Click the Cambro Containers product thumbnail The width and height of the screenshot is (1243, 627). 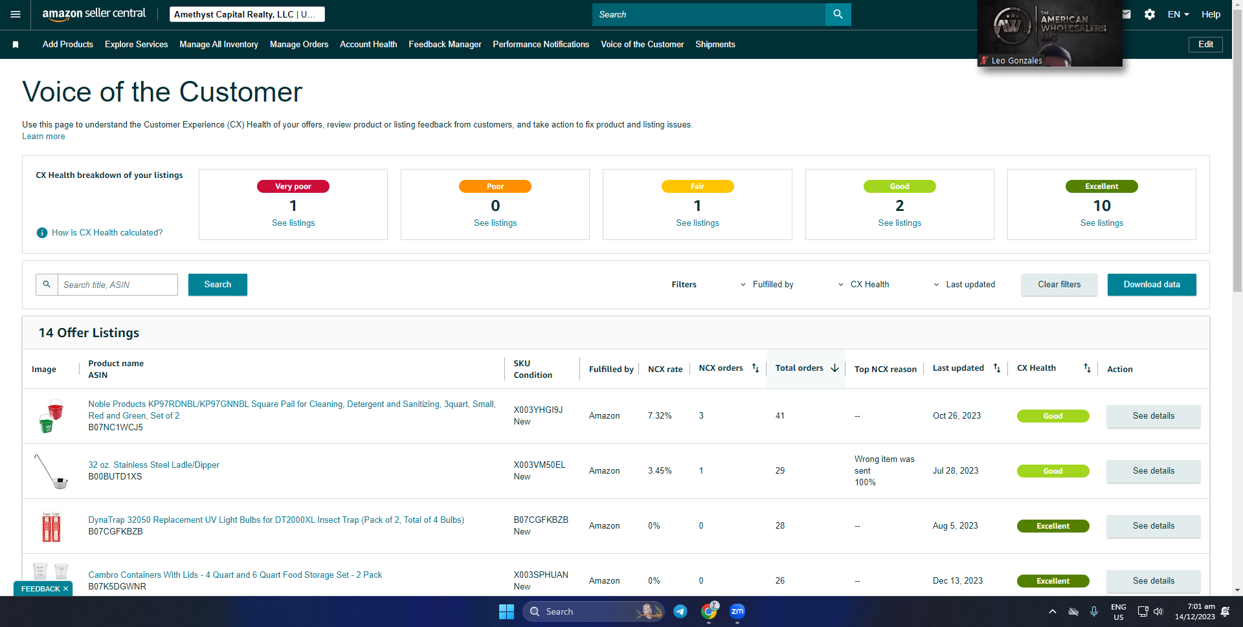pos(50,572)
